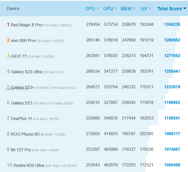Image resolution: width=188 pixels, height=172 pixels.
Task: Select MEM score 258679
Action: point(129,24)
